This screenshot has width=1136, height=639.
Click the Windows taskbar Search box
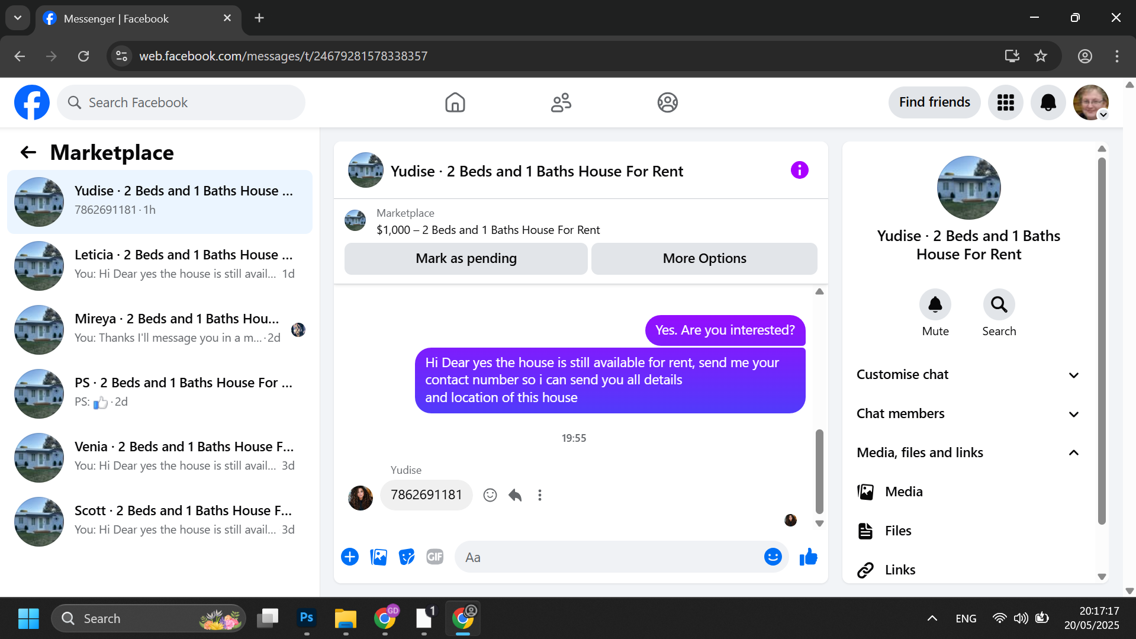coord(149,618)
